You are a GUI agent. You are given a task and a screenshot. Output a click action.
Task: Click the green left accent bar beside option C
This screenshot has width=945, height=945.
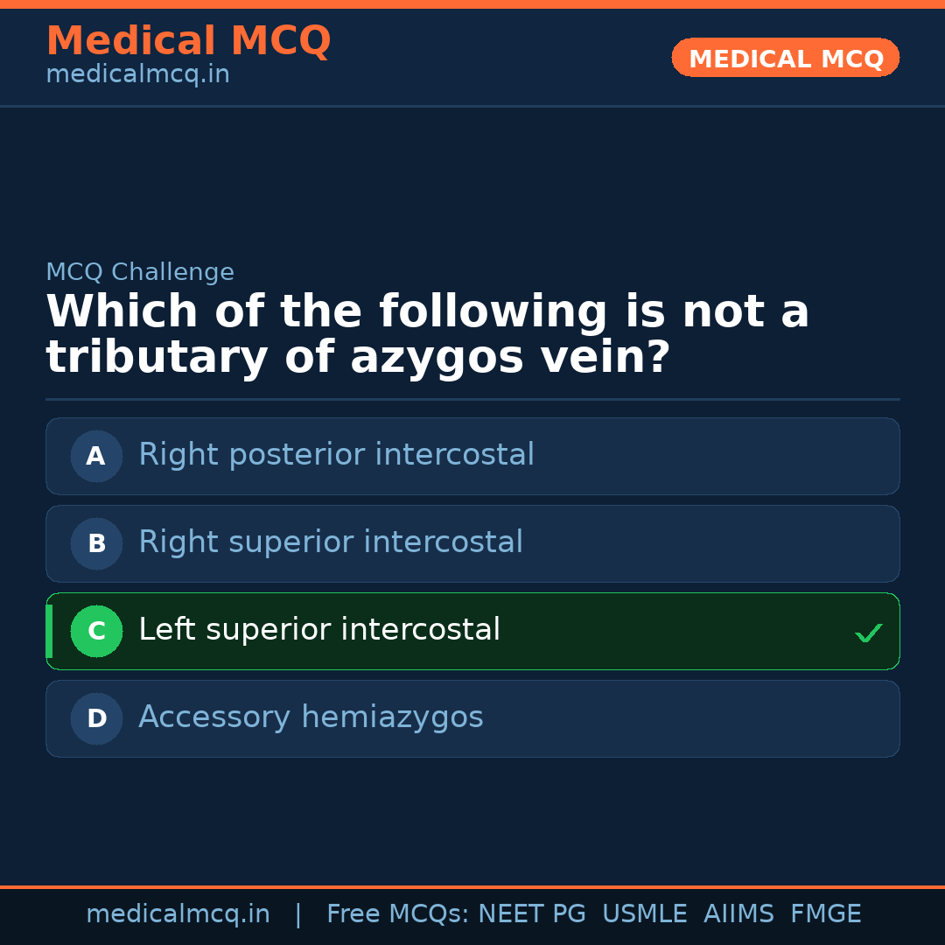point(48,631)
